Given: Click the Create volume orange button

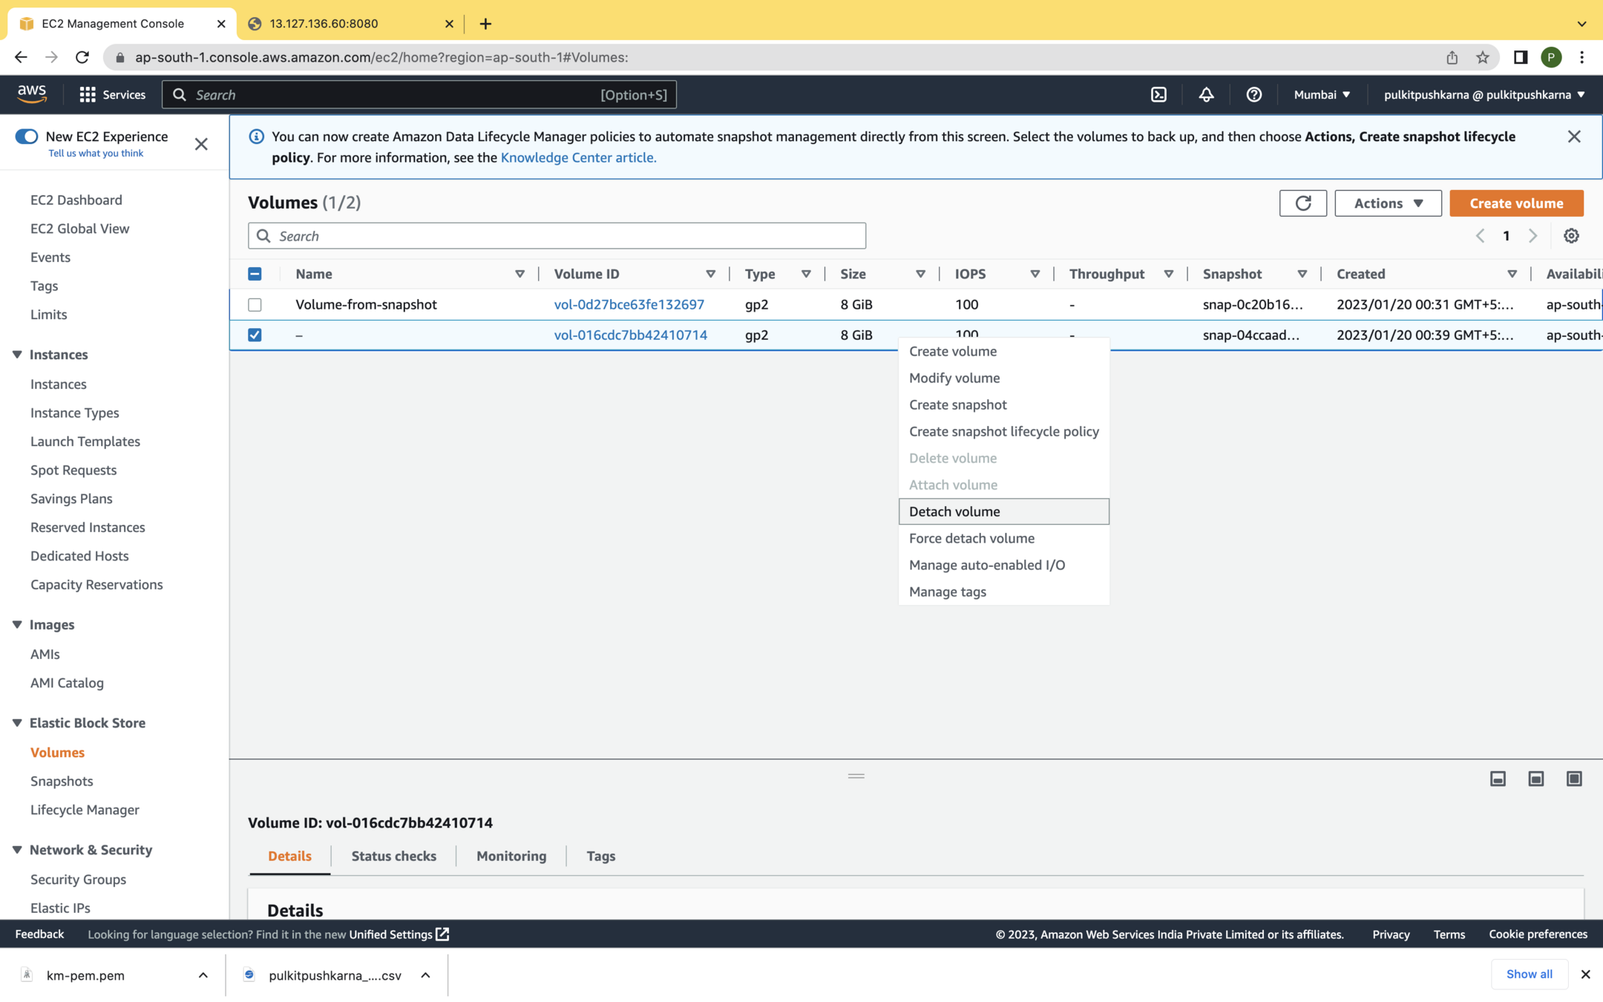Looking at the screenshot, I should click(1515, 203).
